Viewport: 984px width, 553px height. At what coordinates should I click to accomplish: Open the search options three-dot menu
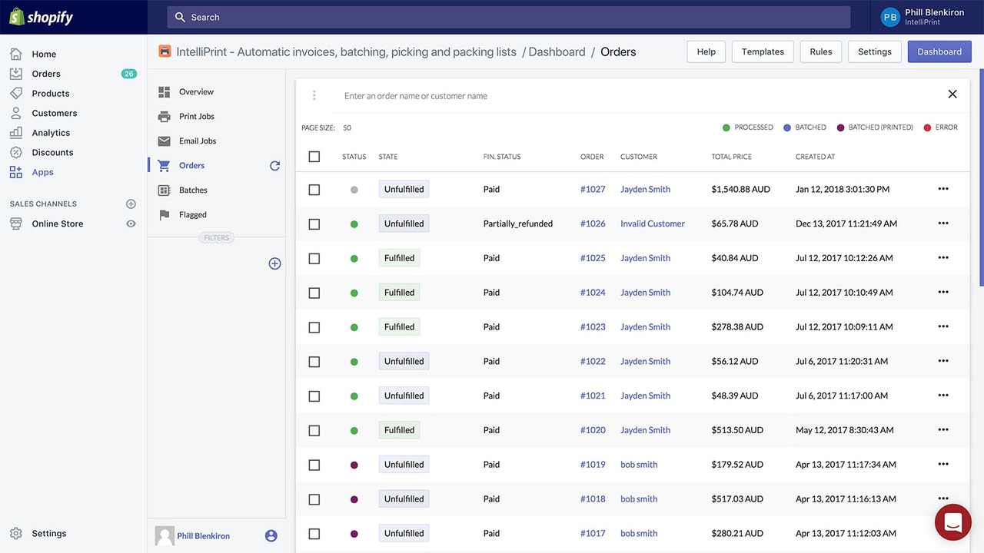tap(314, 95)
